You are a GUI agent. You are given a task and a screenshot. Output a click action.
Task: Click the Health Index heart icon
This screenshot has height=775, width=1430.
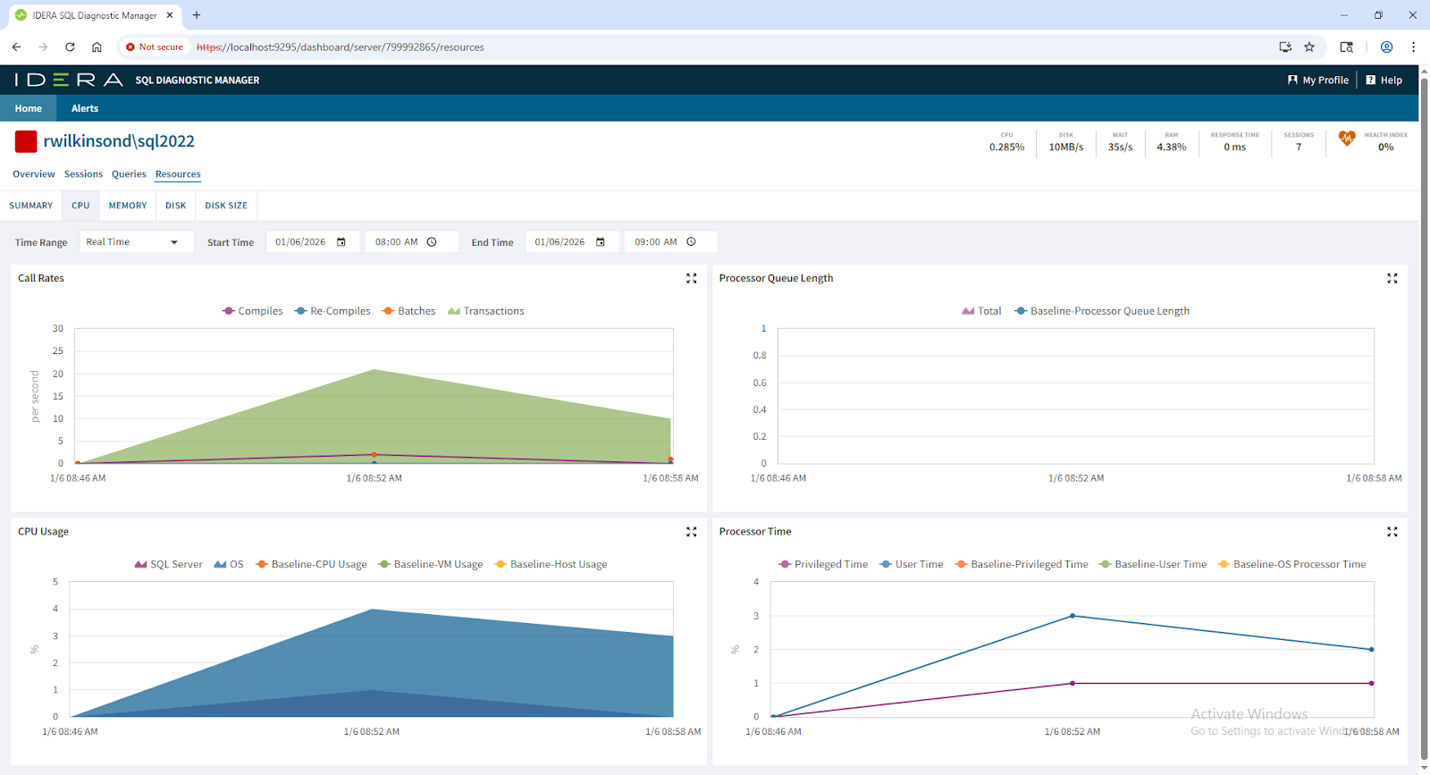(1347, 139)
